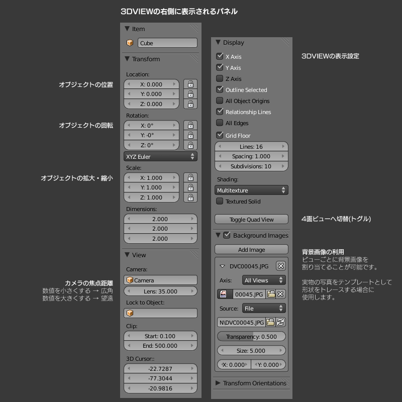This screenshot has width=402, height=402.
Task: Click the Transparency slider
Action: [x=251, y=337]
